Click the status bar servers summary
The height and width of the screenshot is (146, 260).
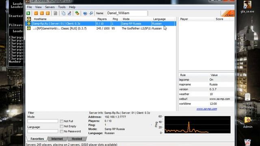coord(71,144)
